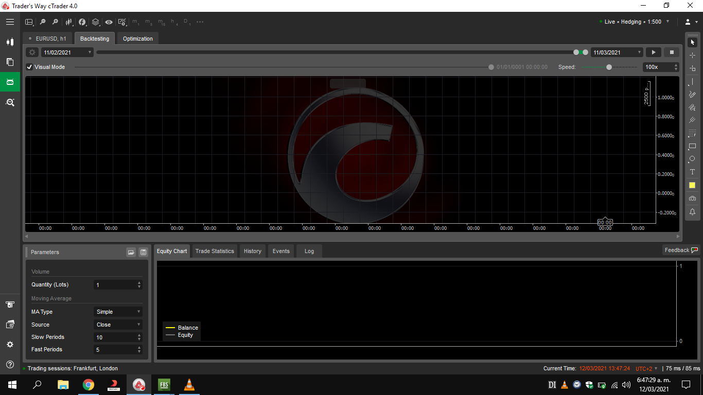Screen dimensions: 703x395
Task: Toggle the eye viewing options icon
Action: point(109,22)
